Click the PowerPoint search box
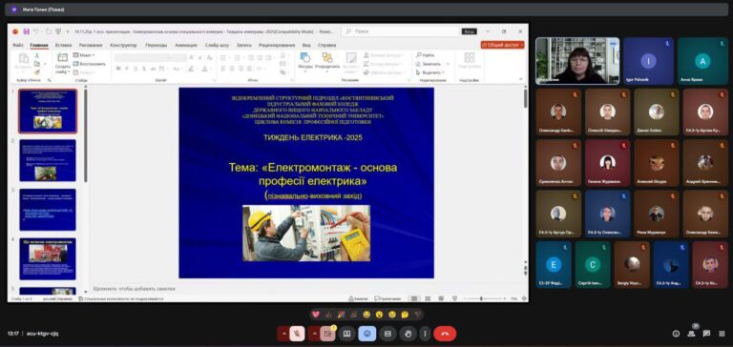733x347 pixels. (401, 31)
